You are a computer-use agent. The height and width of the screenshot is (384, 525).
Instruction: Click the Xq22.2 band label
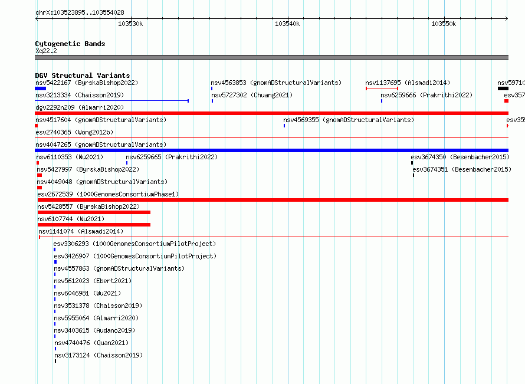point(46,51)
